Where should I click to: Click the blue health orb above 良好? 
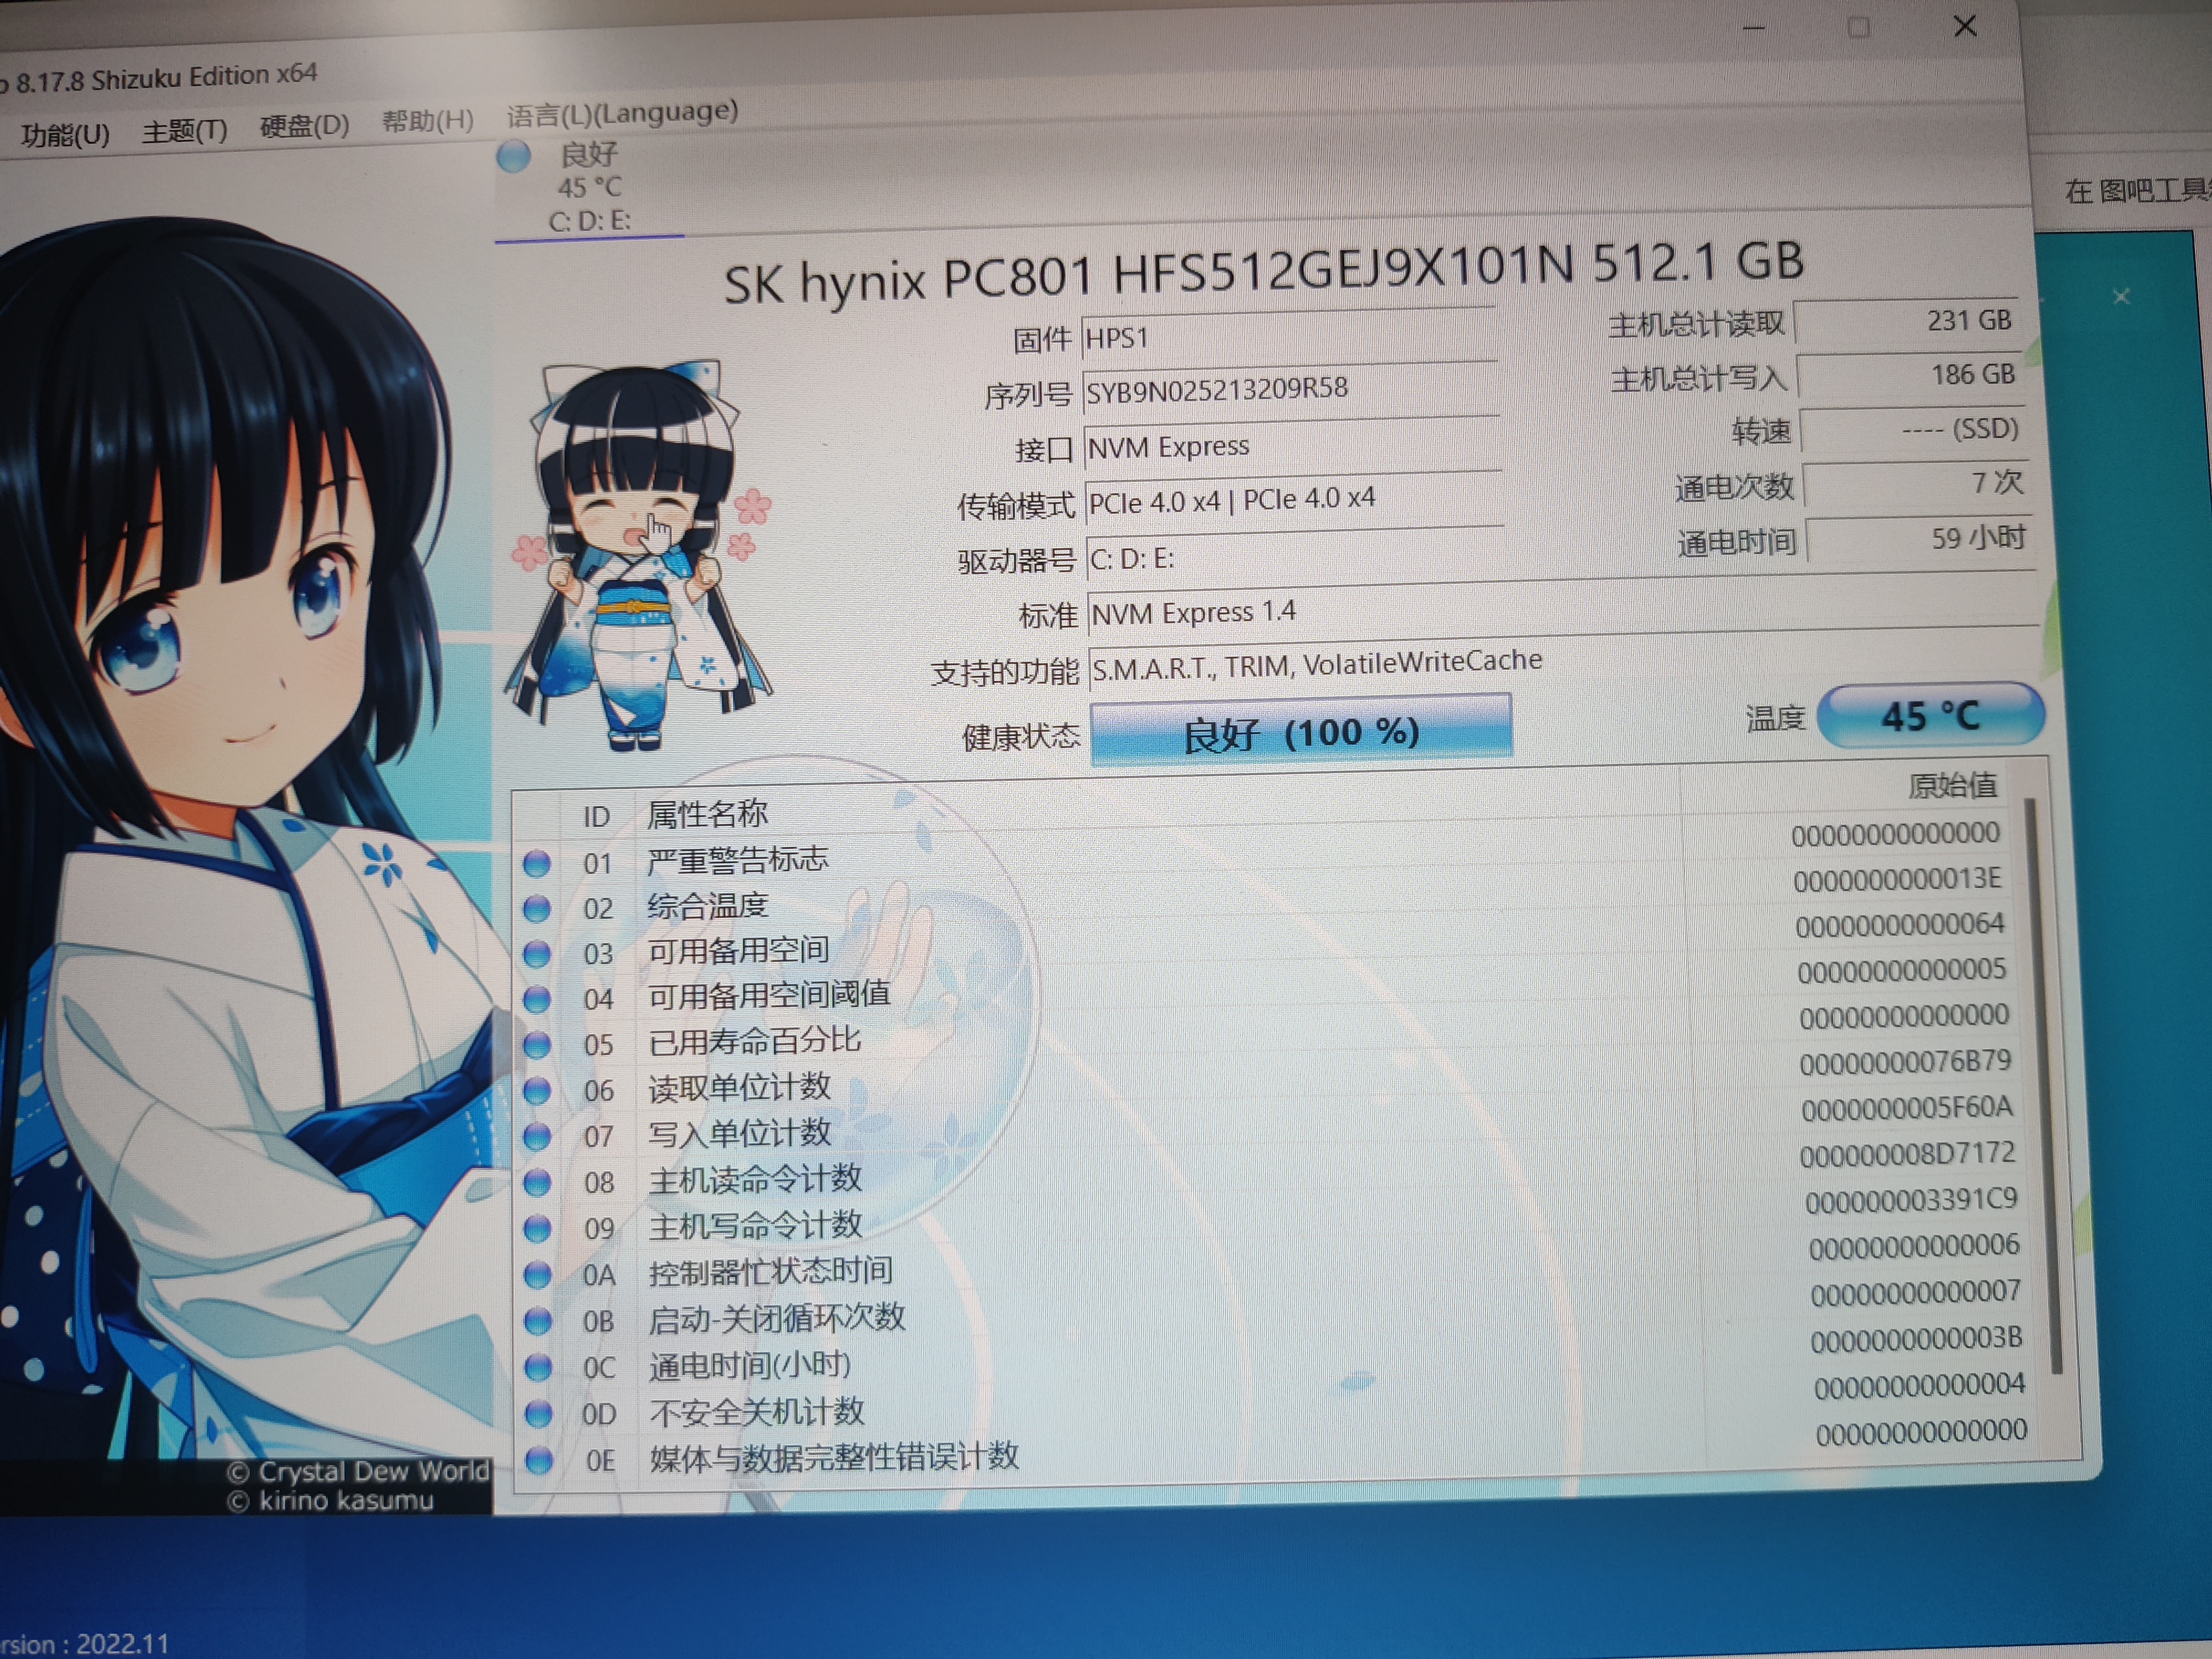[x=514, y=157]
